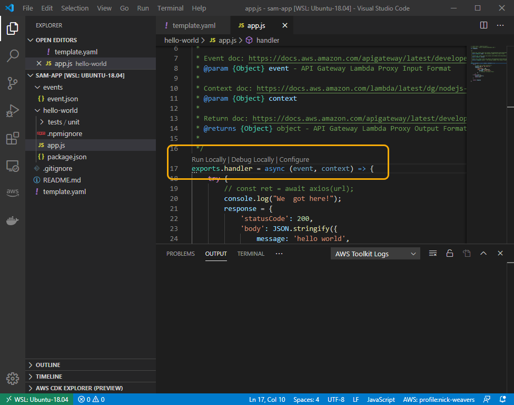Open the Run and Debug view
514x405 pixels.
[x=13, y=111]
